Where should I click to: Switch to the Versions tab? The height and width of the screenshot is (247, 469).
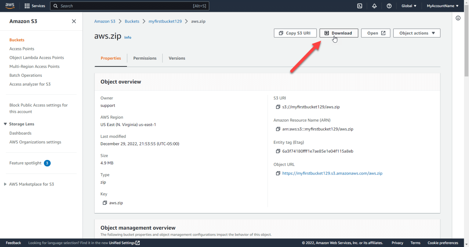point(177,58)
